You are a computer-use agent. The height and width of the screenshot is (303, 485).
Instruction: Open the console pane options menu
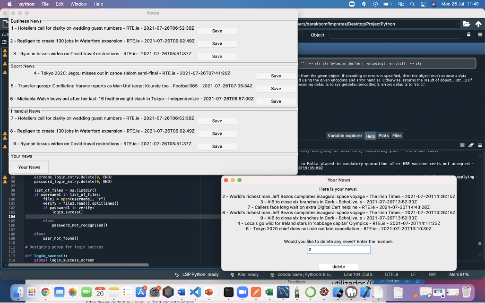[x=480, y=145]
